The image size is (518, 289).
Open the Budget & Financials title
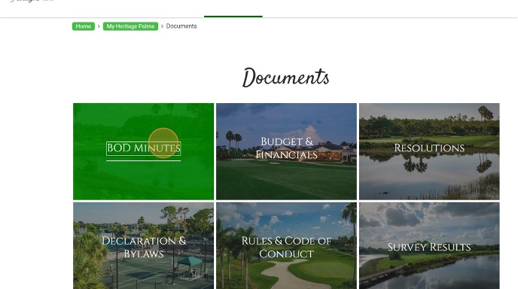tap(286, 148)
